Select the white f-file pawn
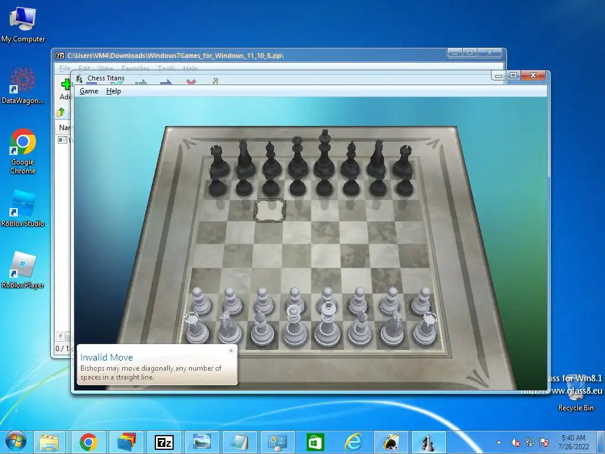Image resolution: width=605 pixels, height=454 pixels. click(x=359, y=301)
